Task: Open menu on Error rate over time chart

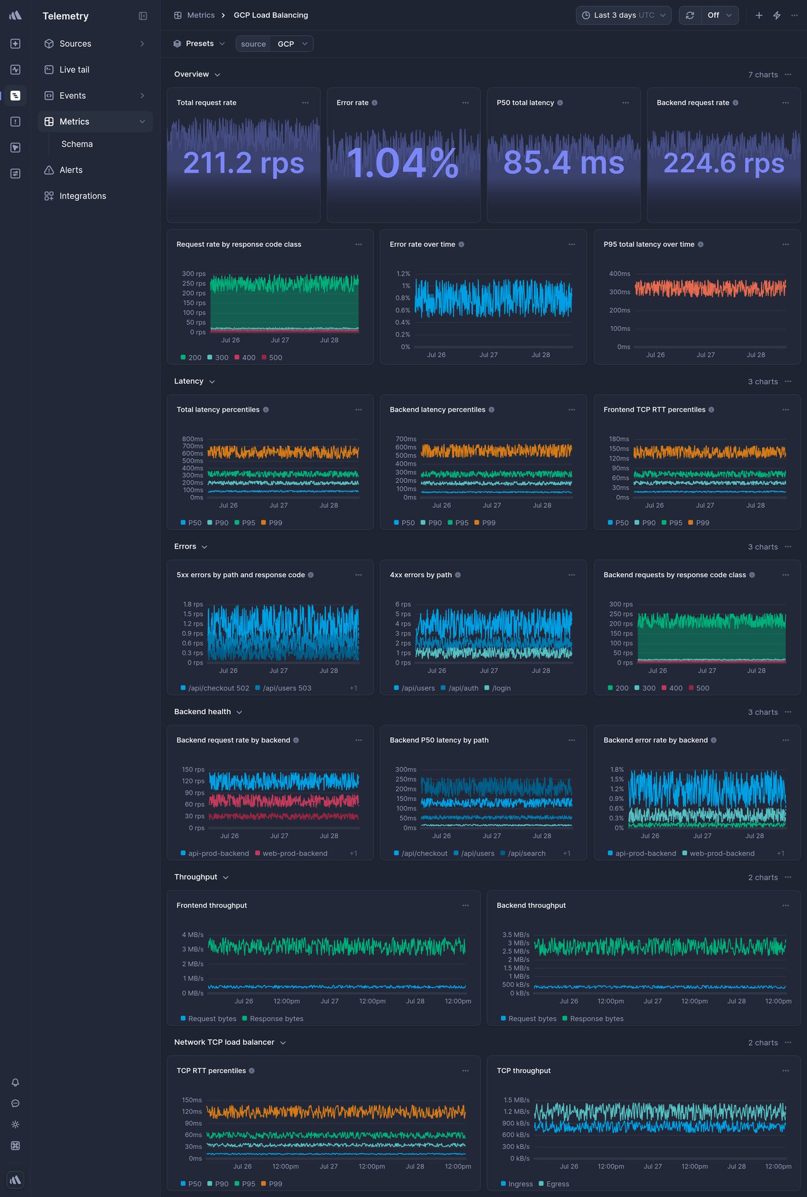Action: point(572,244)
